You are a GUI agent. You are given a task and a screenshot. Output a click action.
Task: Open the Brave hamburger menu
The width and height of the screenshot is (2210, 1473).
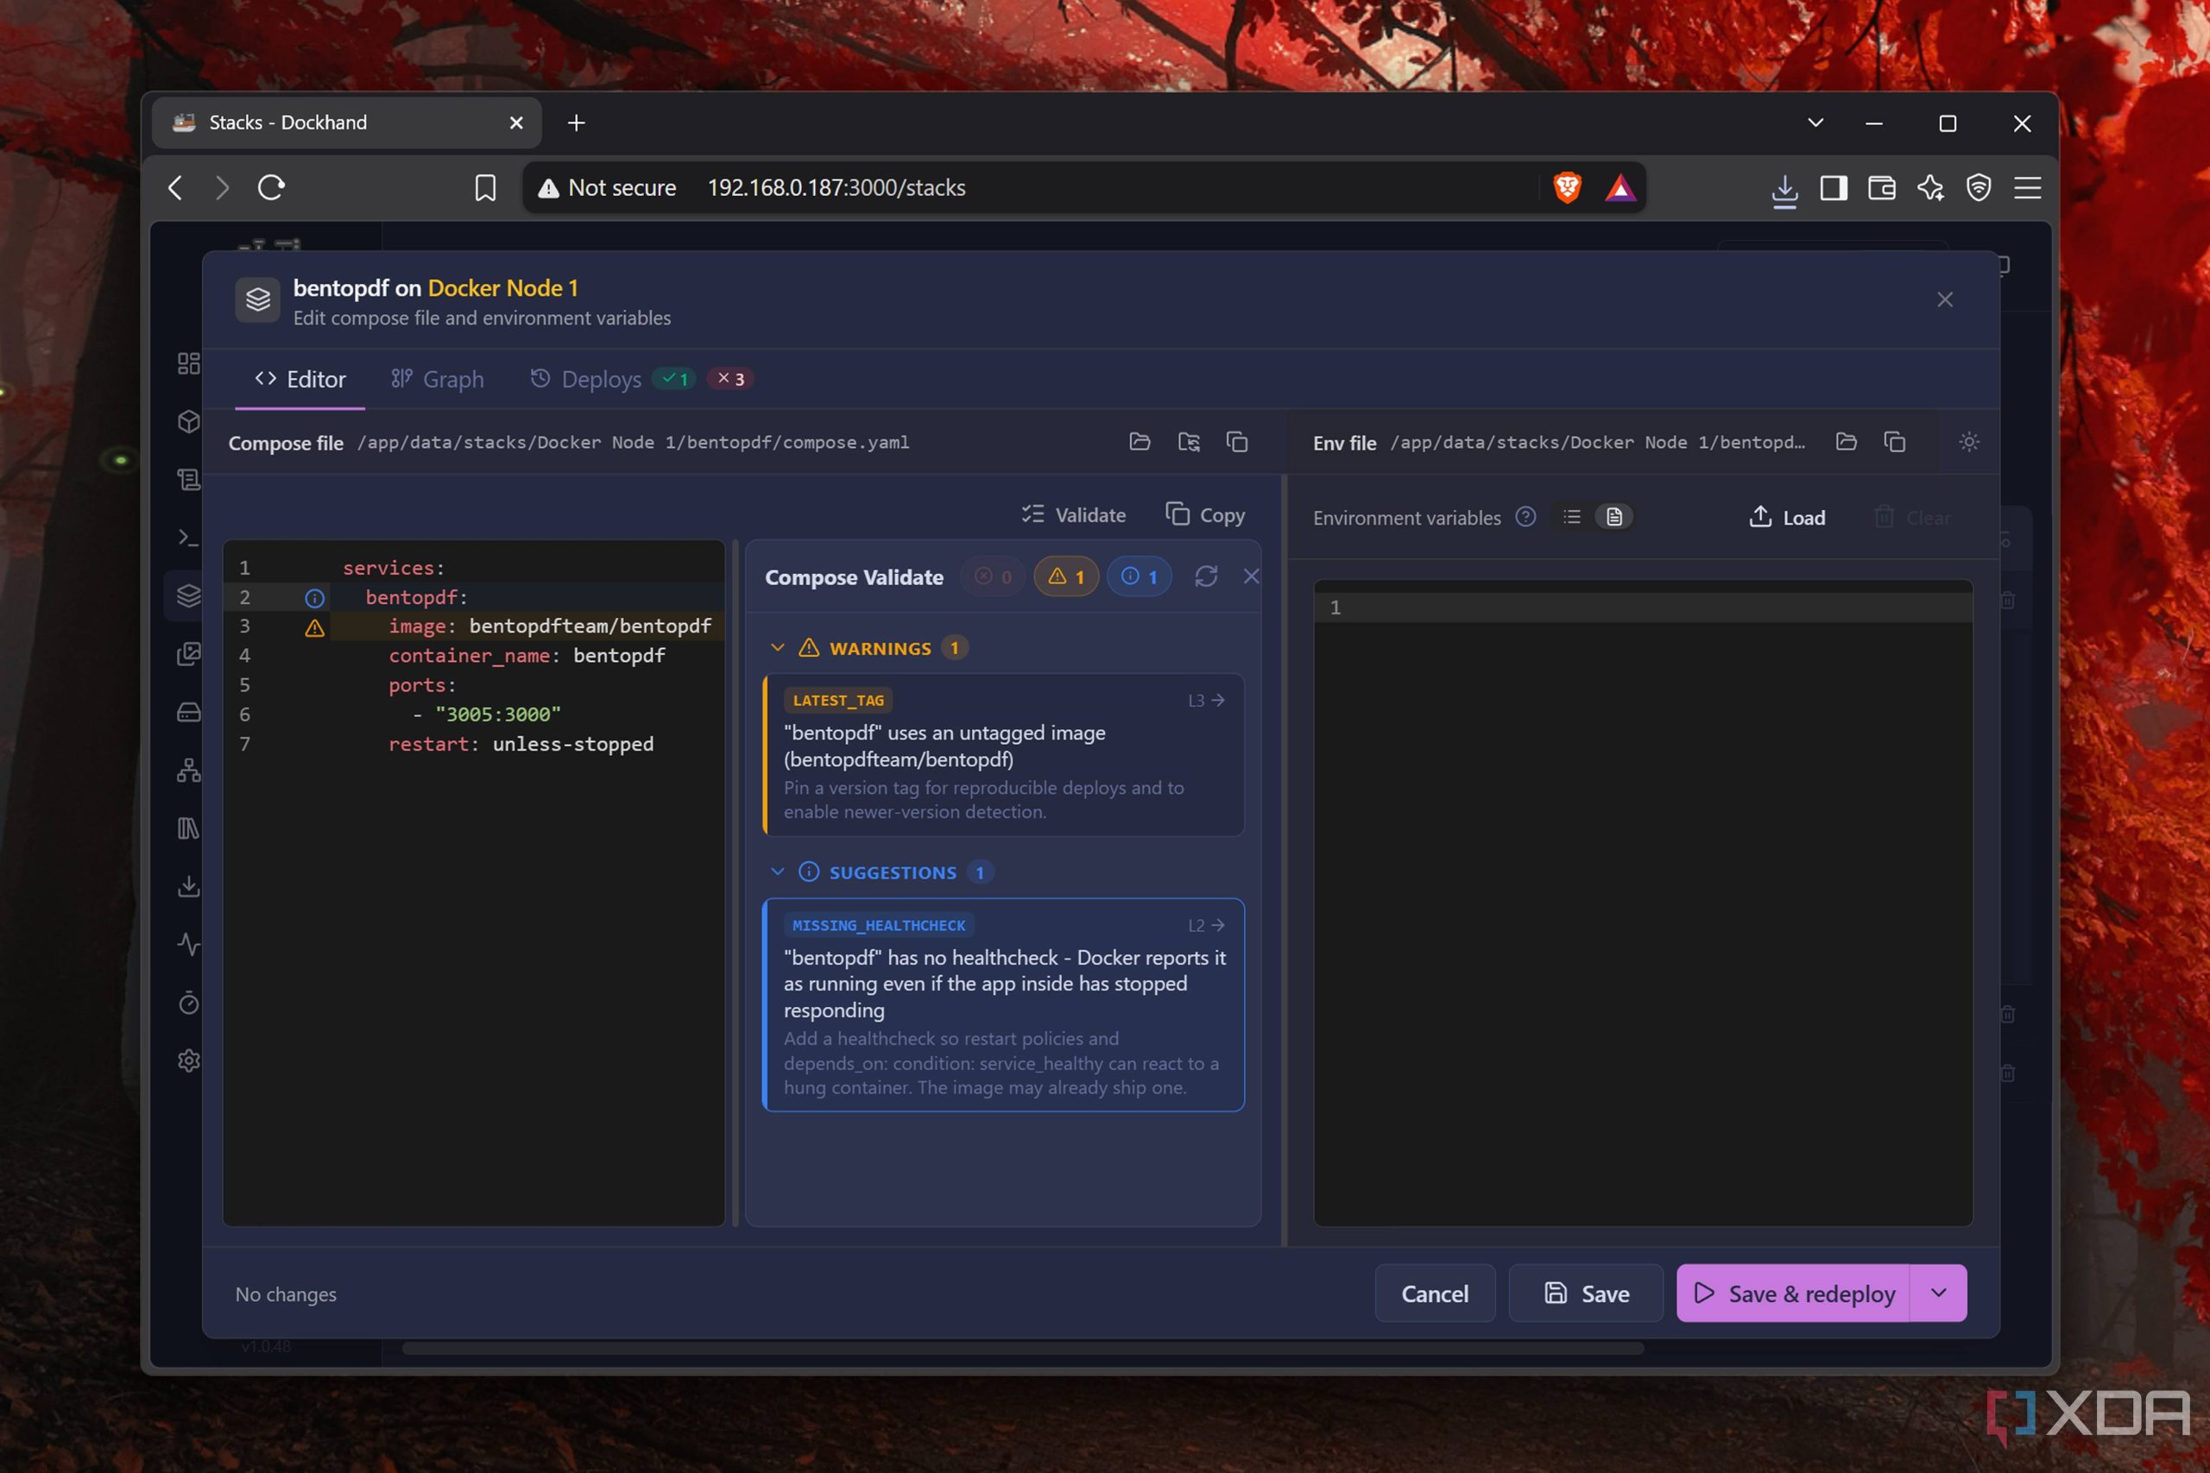tap(2028, 188)
